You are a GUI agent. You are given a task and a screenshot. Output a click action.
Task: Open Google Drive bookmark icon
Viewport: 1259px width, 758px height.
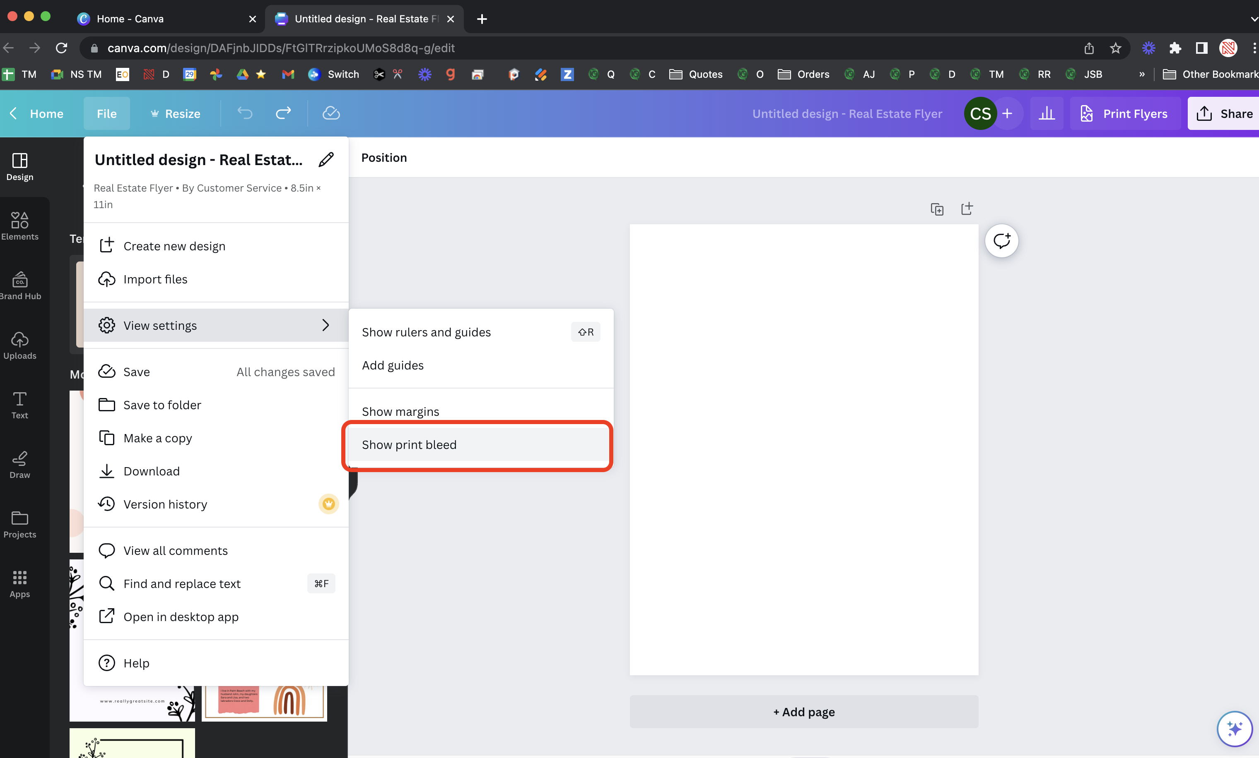(242, 74)
